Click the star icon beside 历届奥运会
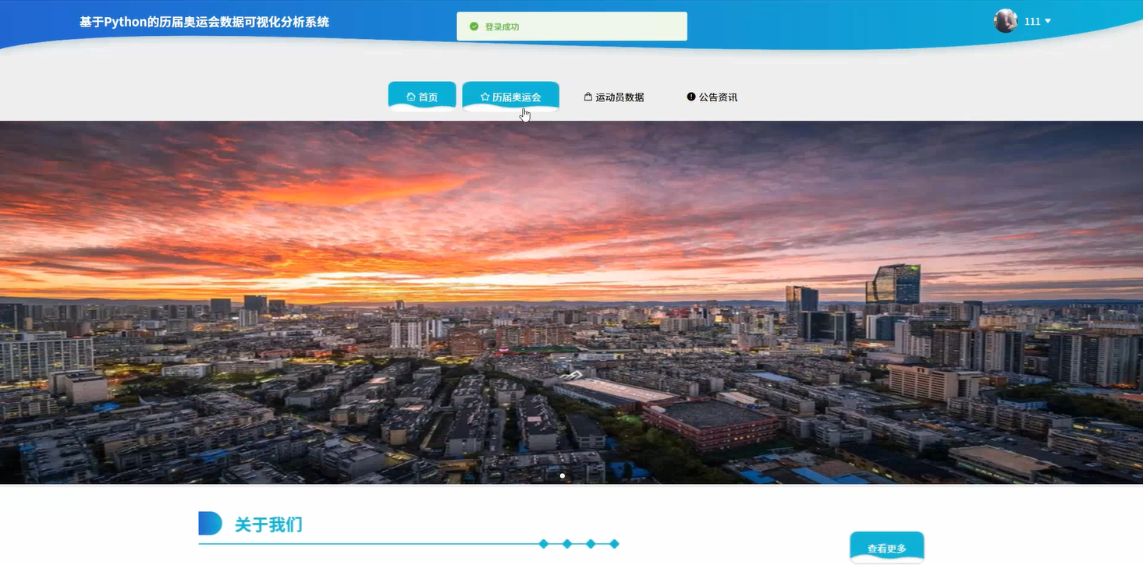 click(x=485, y=97)
